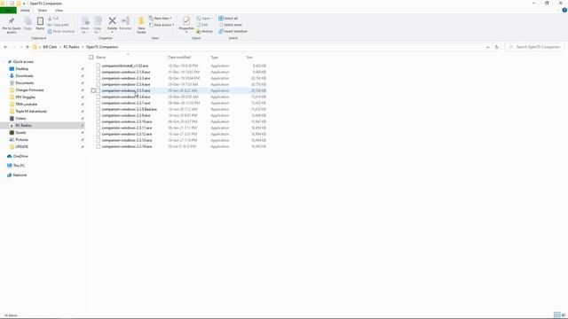The image size is (568, 319).
Task: Select companionfbinstall_v1.52.exe file
Action: point(124,66)
